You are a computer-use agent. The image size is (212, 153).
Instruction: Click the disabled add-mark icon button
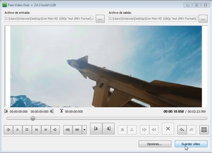(122, 130)
